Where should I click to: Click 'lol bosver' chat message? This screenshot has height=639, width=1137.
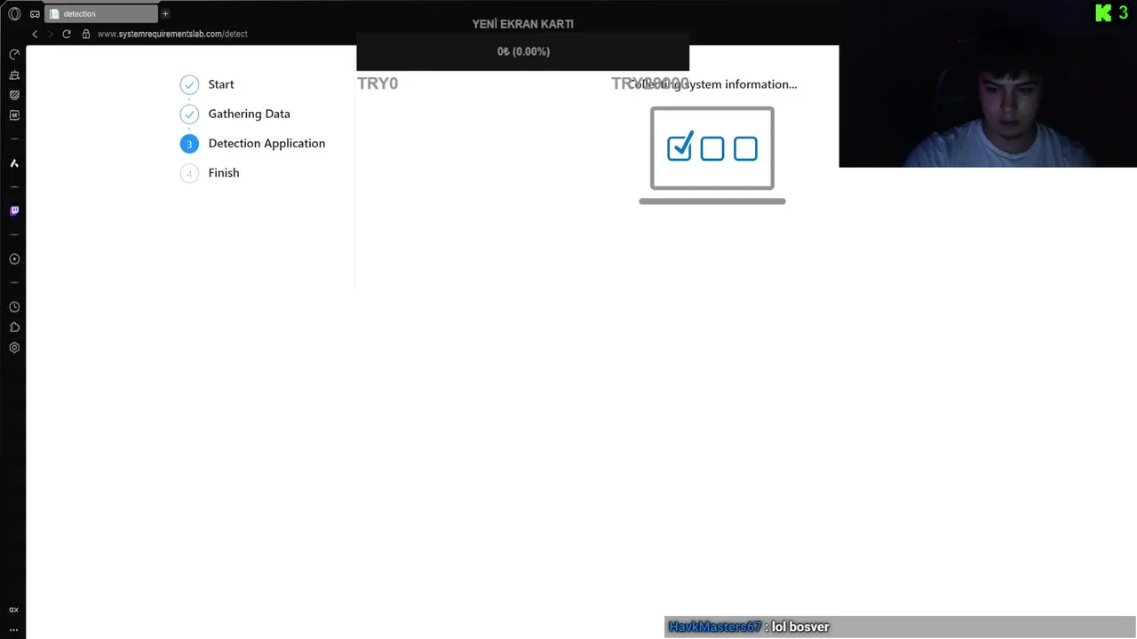(x=800, y=627)
